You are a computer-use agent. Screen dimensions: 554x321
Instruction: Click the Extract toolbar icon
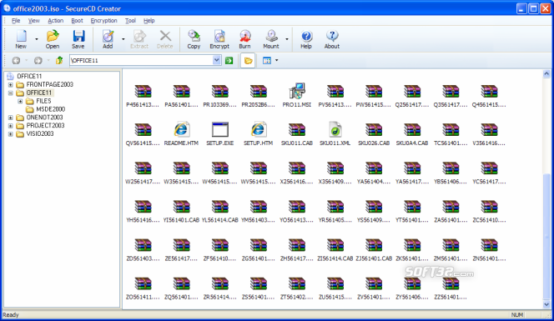139,39
